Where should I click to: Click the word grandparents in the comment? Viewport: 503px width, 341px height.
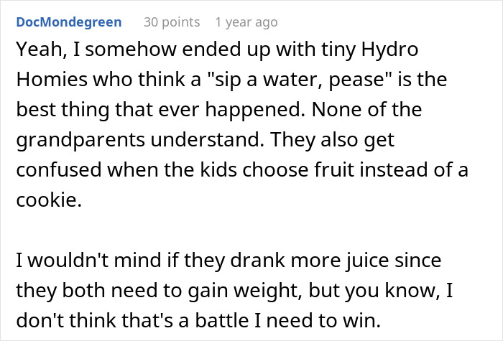[80, 140]
